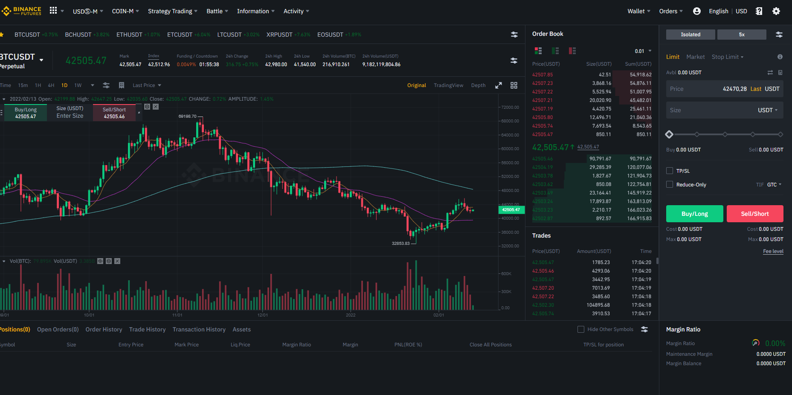This screenshot has width=792, height=395.
Task: Remove the moving average indicator
Action: coord(156,107)
